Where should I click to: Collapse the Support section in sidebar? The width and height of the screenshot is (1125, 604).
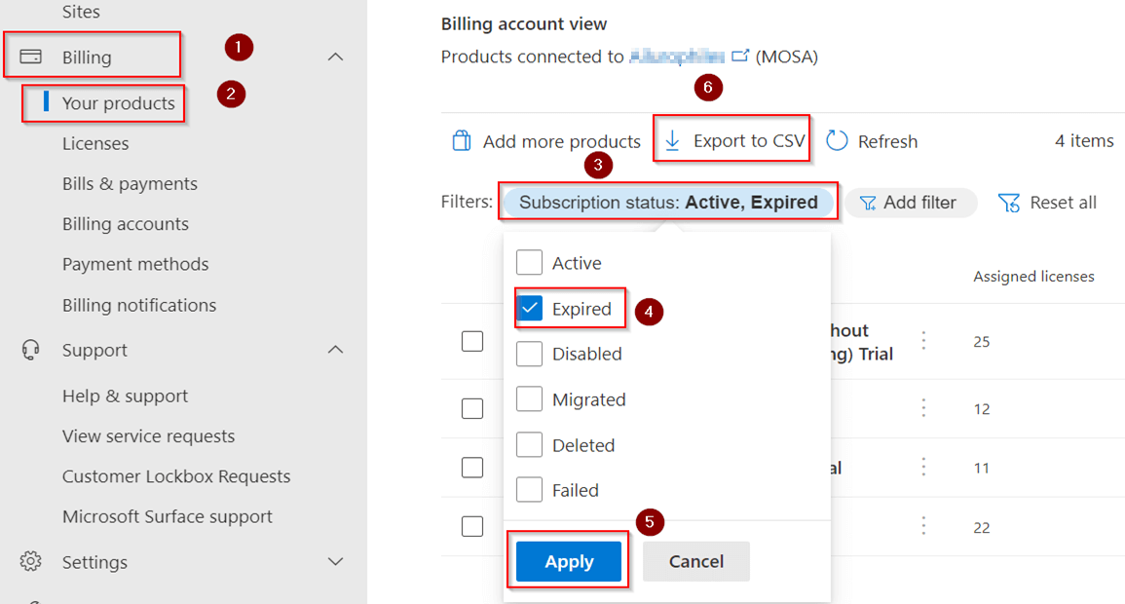[335, 350]
